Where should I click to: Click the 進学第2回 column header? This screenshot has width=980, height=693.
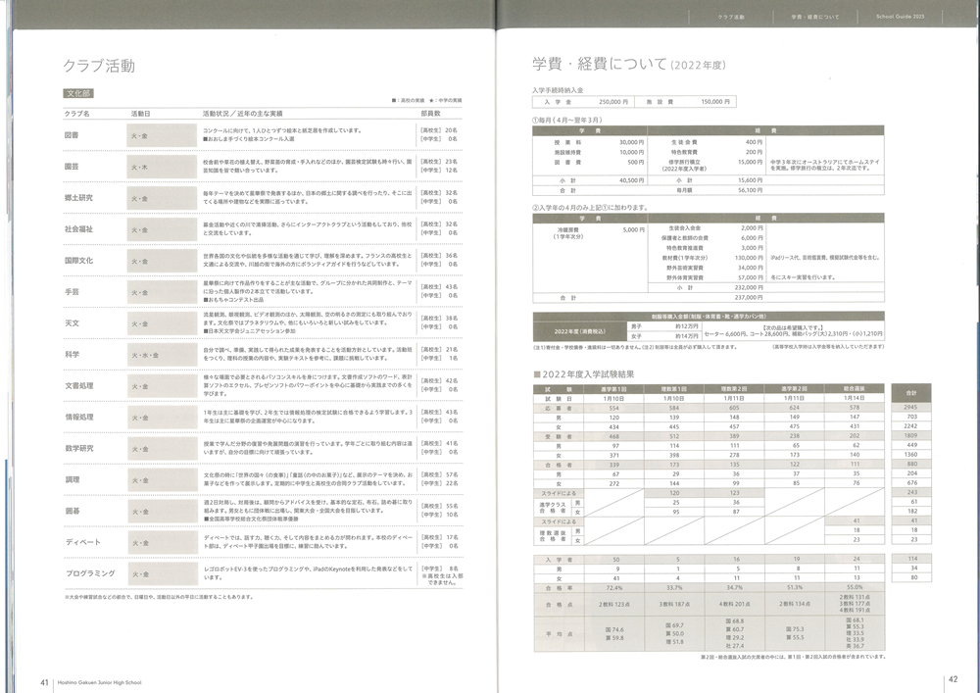pos(794,389)
